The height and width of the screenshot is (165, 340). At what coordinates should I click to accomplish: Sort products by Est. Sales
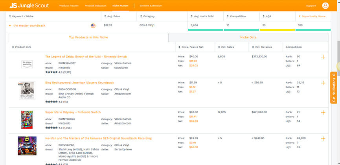(x=226, y=47)
